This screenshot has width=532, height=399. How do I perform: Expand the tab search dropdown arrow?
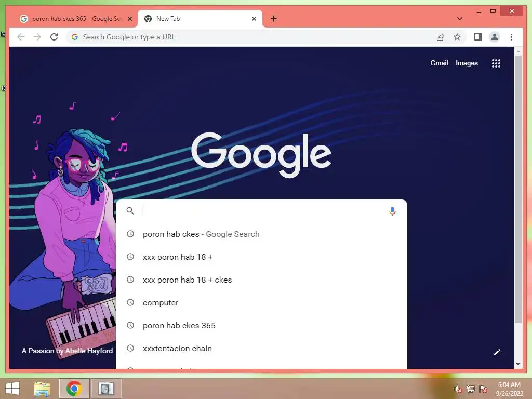(460, 19)
